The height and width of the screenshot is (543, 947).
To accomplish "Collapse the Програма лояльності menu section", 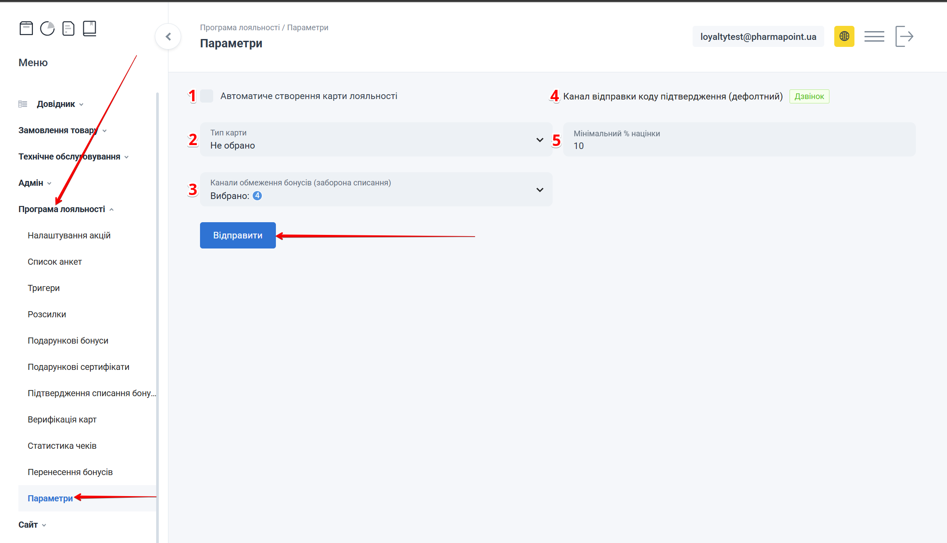I will 66,209.
